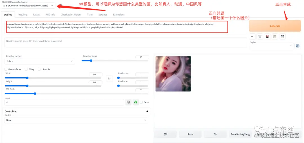Open the Styles dropdown
304x143 pixels.
[x=271, y=47]
